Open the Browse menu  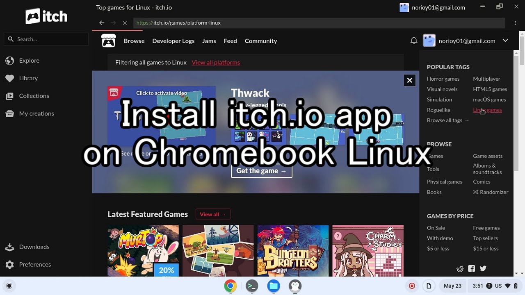(x=134, y=41)
